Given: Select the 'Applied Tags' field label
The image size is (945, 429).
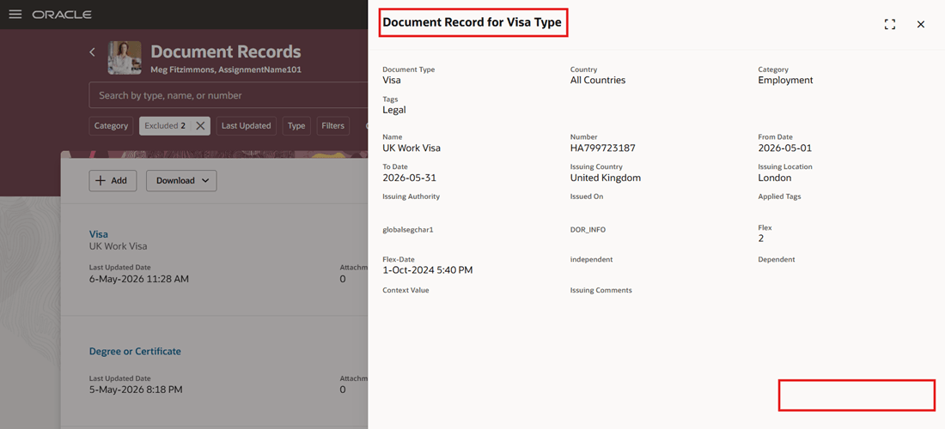Looking at the screenshot, I should tap(779, 196).
